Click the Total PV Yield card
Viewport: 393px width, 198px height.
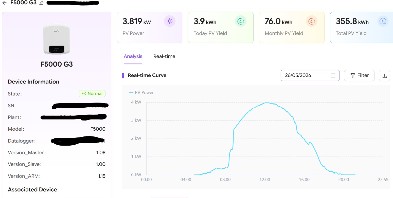pos(362,27)
